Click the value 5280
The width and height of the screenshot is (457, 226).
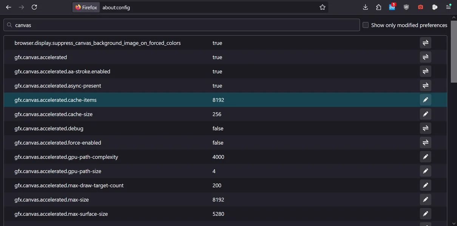point(218,214)
